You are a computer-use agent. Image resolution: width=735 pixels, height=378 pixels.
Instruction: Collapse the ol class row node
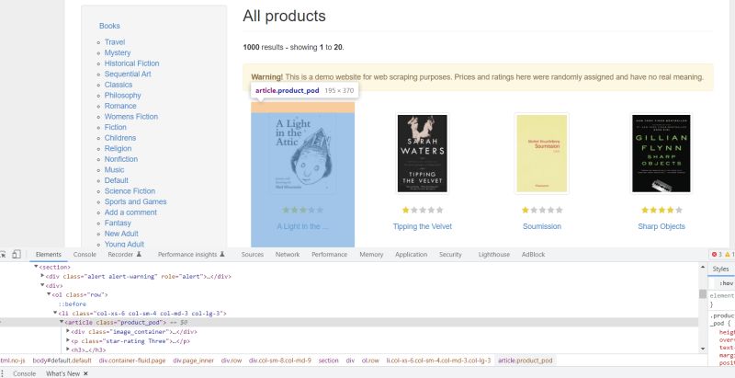pos(49,294)
